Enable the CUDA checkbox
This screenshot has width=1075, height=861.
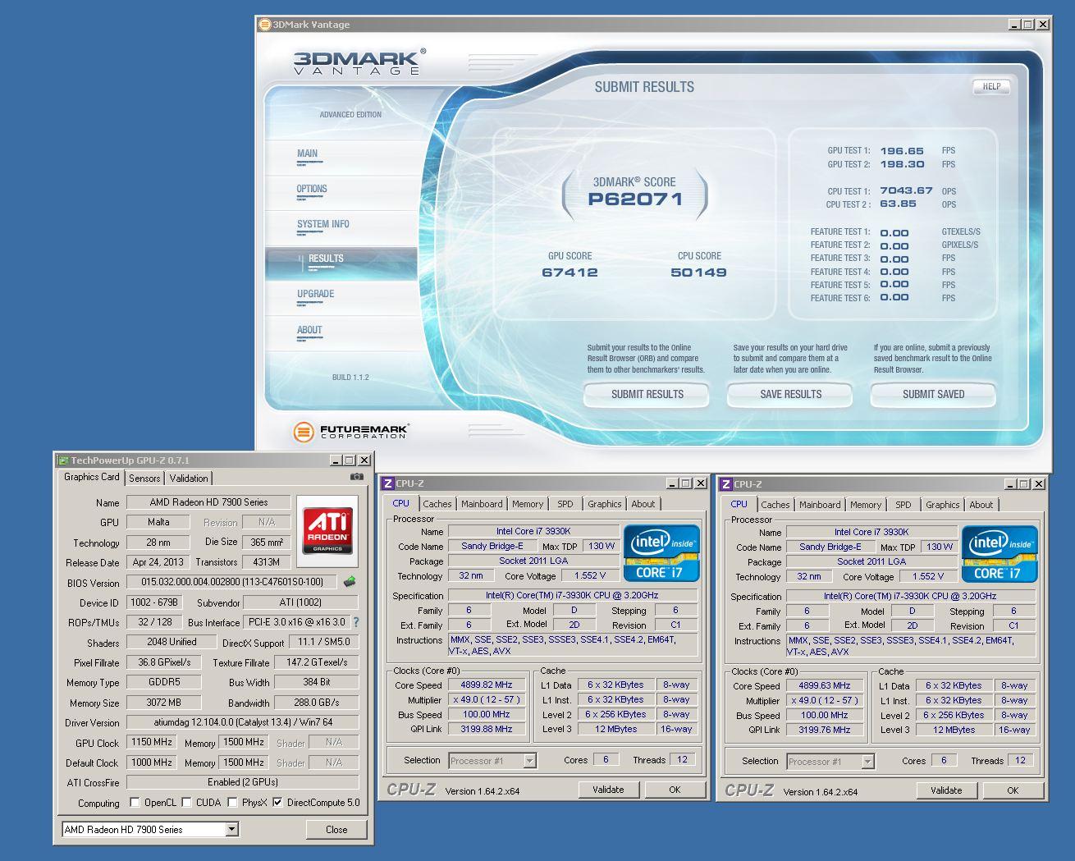point(187,803)
